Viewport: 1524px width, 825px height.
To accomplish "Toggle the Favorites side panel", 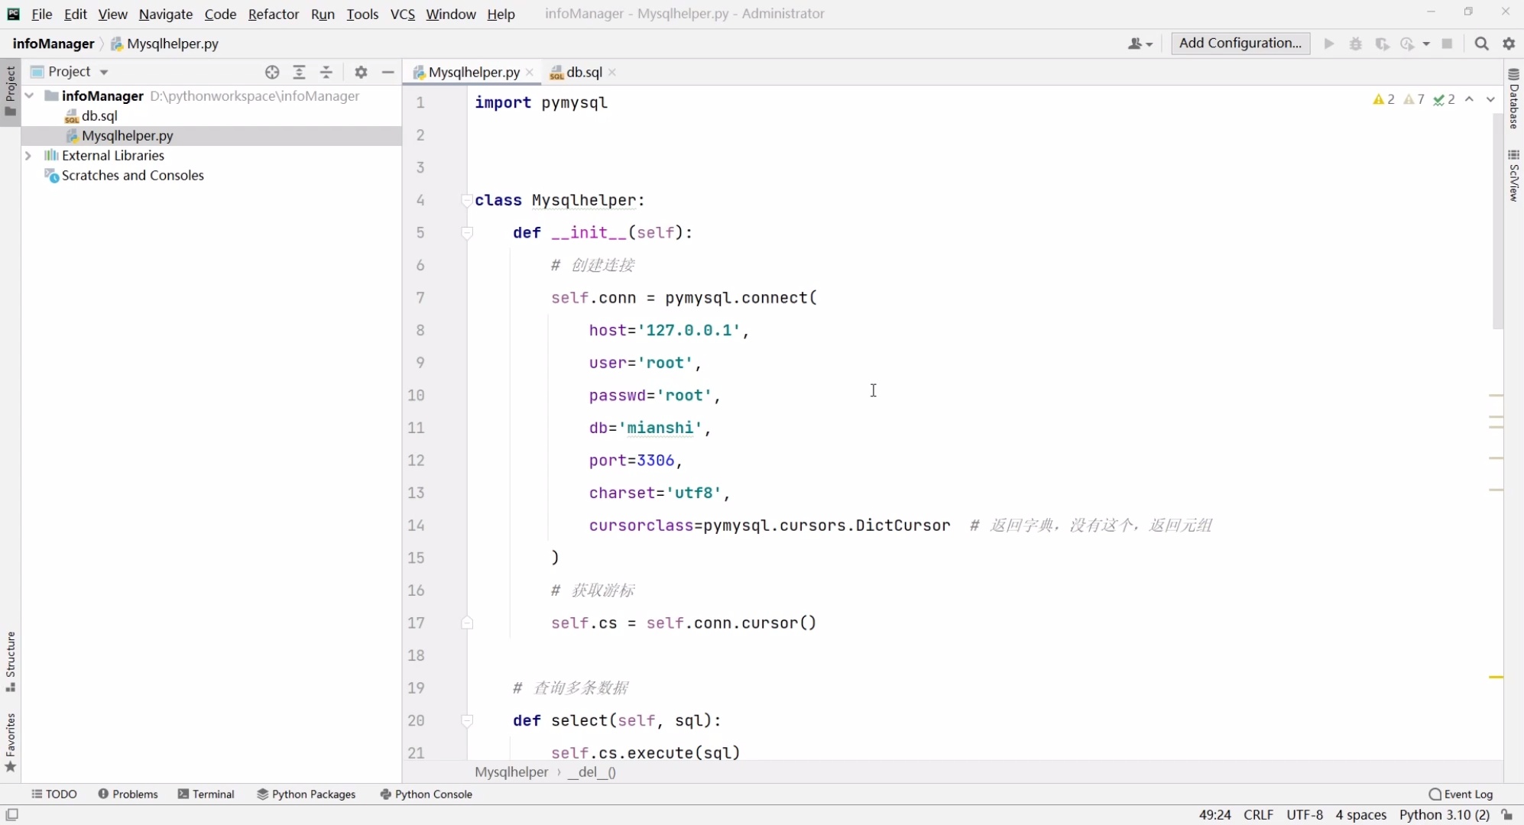I will pyautogui.click(x=10, y=741).
